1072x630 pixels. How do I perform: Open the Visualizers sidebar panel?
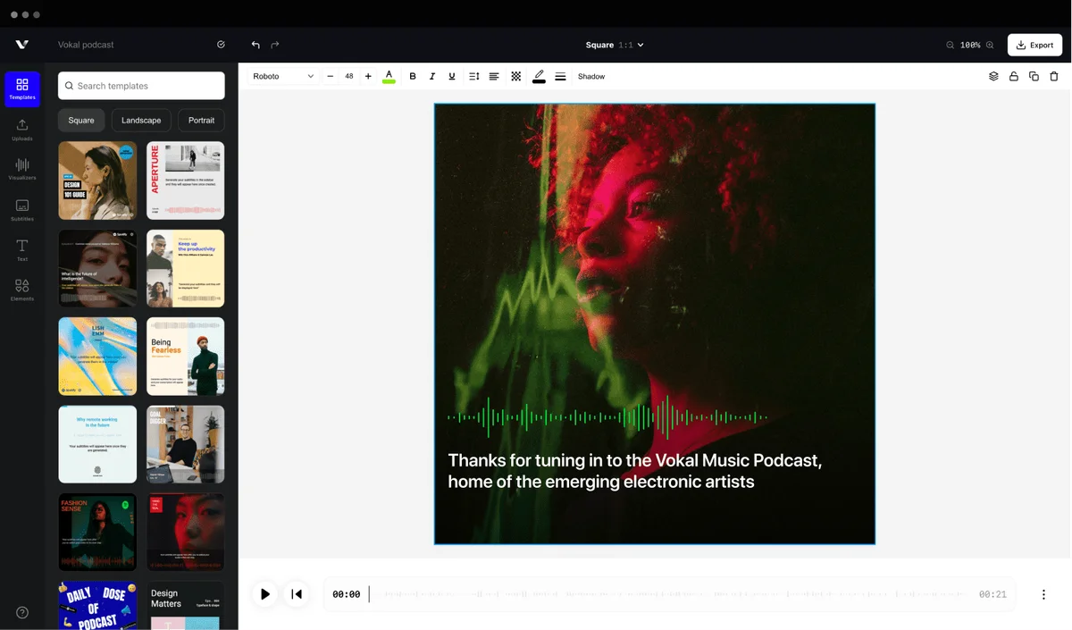[22, 169]
